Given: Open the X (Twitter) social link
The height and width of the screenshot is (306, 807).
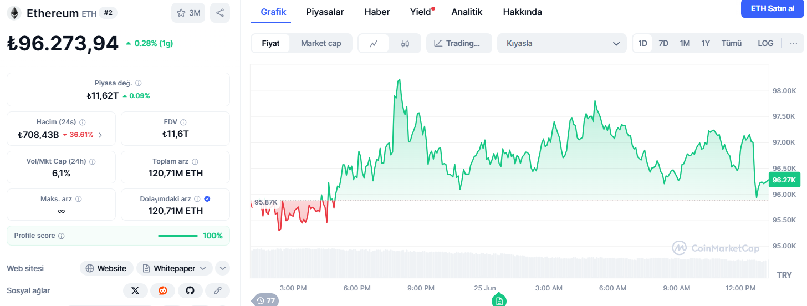Looking at the screenshot, I should (x=135, y=290).
